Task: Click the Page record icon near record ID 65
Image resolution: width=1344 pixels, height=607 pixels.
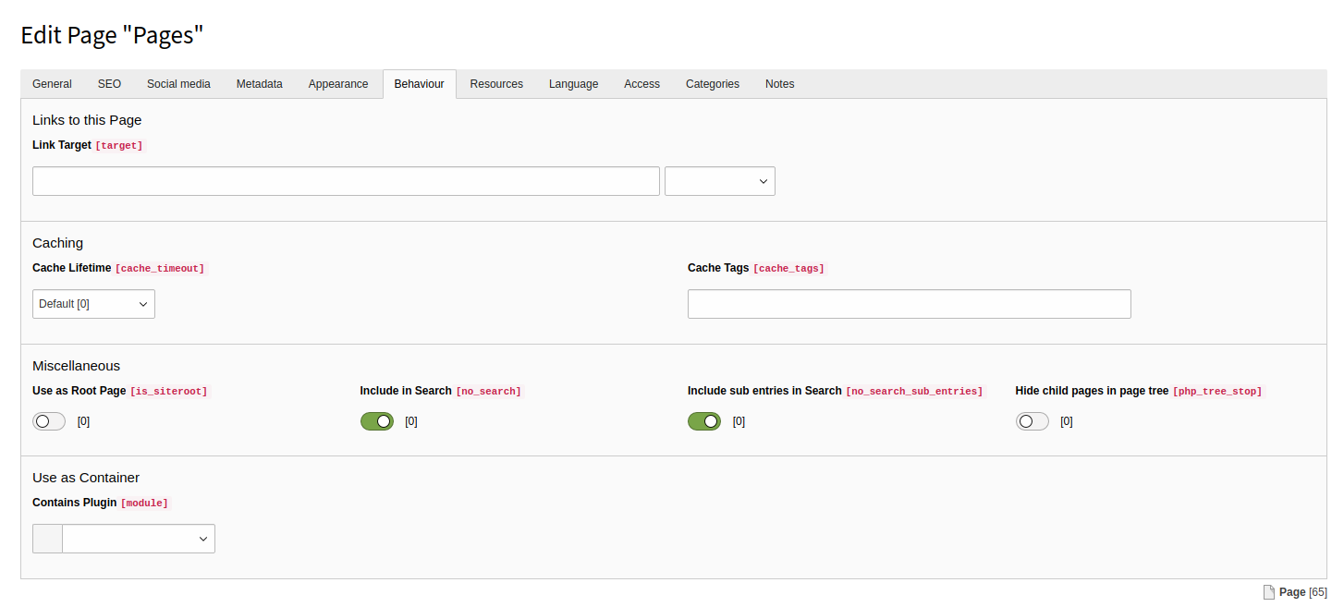Action: tap(1271, 591)
